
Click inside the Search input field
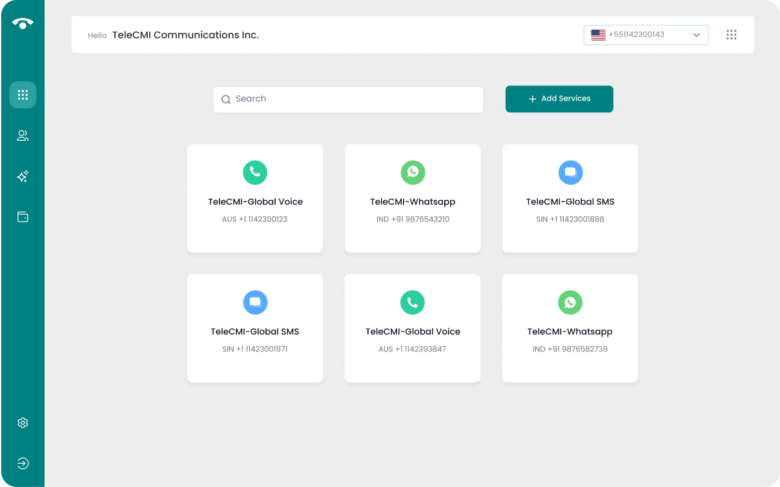[x=349, y=99]
